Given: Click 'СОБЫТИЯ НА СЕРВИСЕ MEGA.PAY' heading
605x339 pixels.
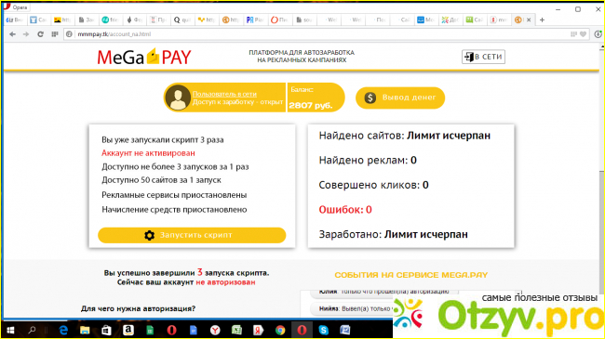Looking at the screenshot, I should coord(410,275).
